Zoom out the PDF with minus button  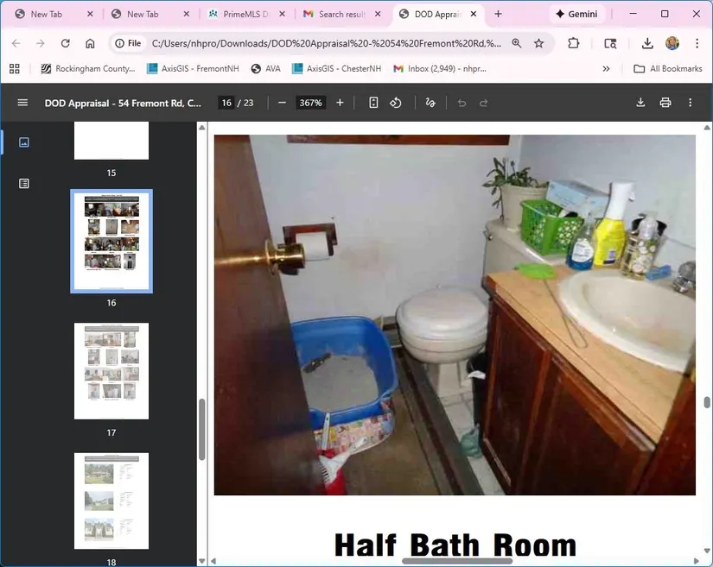click(x=282, y=103)
